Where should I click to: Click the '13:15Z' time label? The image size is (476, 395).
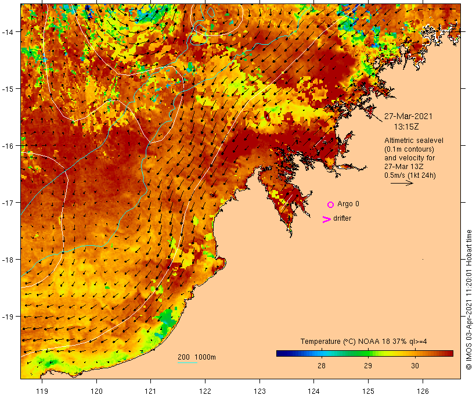(x=406, y=127)
